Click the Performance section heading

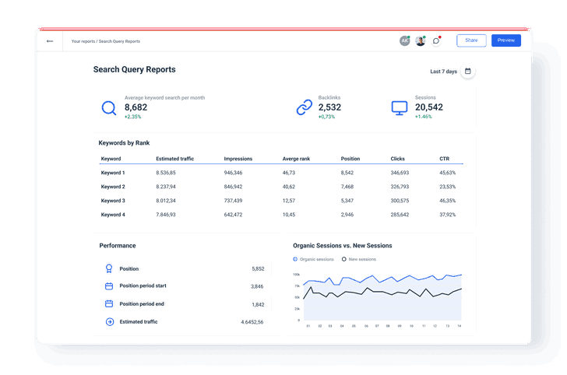[118, 246]
